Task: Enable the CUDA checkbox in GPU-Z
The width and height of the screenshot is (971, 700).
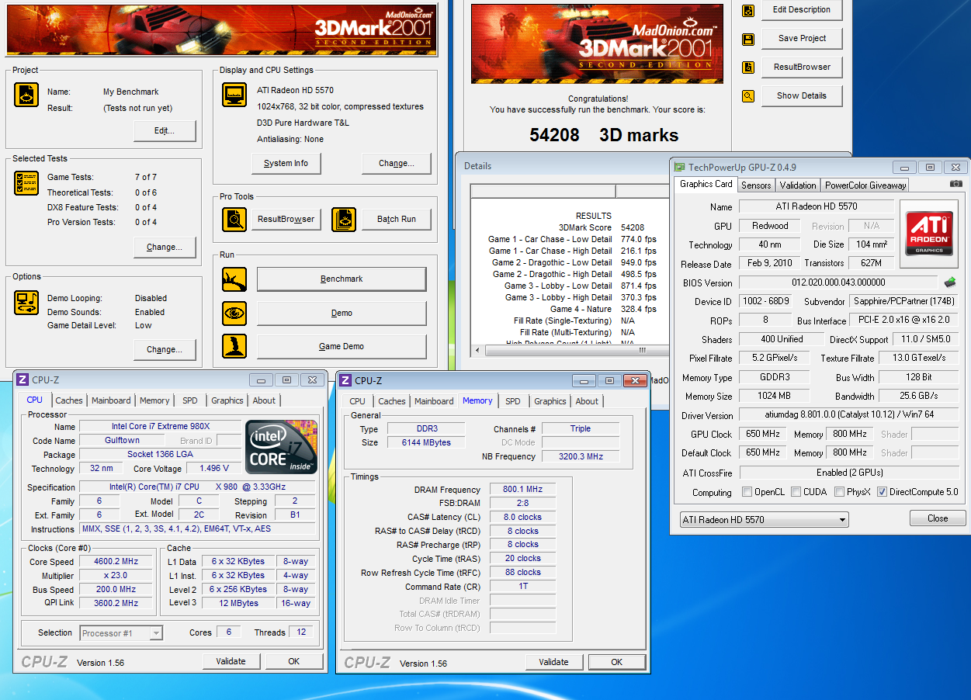Action: point(796,492)
